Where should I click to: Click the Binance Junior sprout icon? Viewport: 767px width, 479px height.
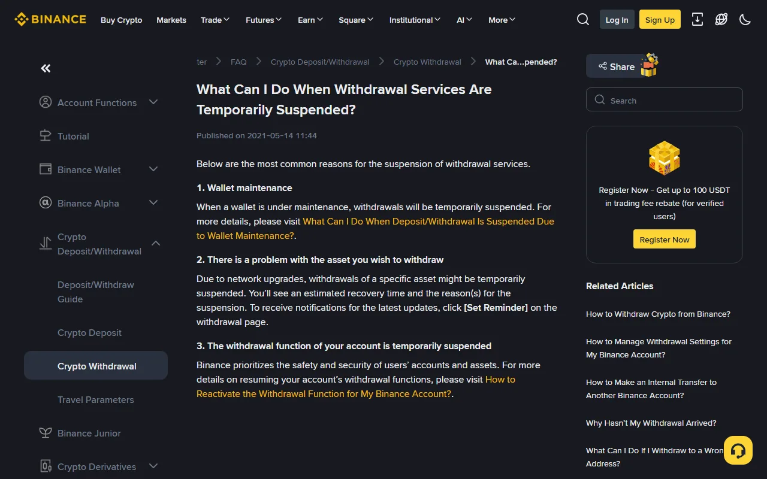(x=46, y=432)
